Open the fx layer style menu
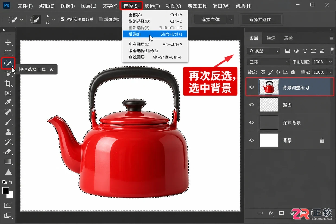This screenshot has height=224, width=336. (271, 213)
